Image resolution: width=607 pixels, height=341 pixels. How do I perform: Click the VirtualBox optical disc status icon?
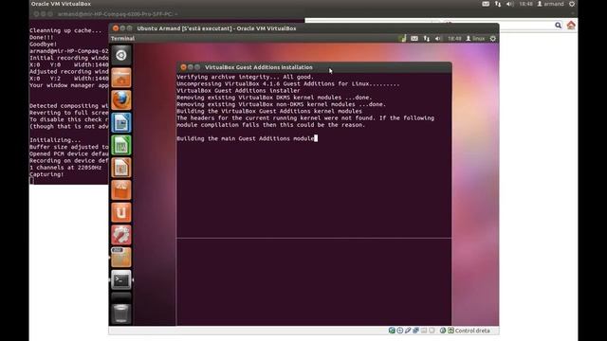pos(400,331)
